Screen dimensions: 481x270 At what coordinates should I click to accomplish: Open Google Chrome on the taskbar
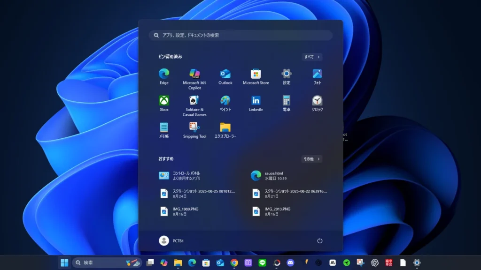click(x=234, y=262)
